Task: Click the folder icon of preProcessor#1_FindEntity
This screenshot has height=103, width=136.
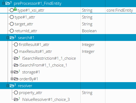Action: (x=8, y=3)
